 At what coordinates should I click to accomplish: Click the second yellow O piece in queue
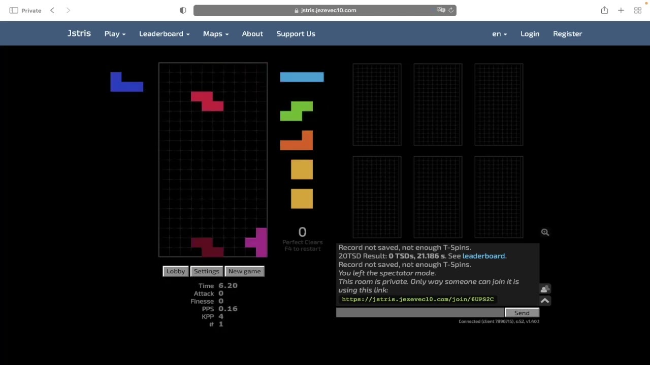click(x=302, y=199)
